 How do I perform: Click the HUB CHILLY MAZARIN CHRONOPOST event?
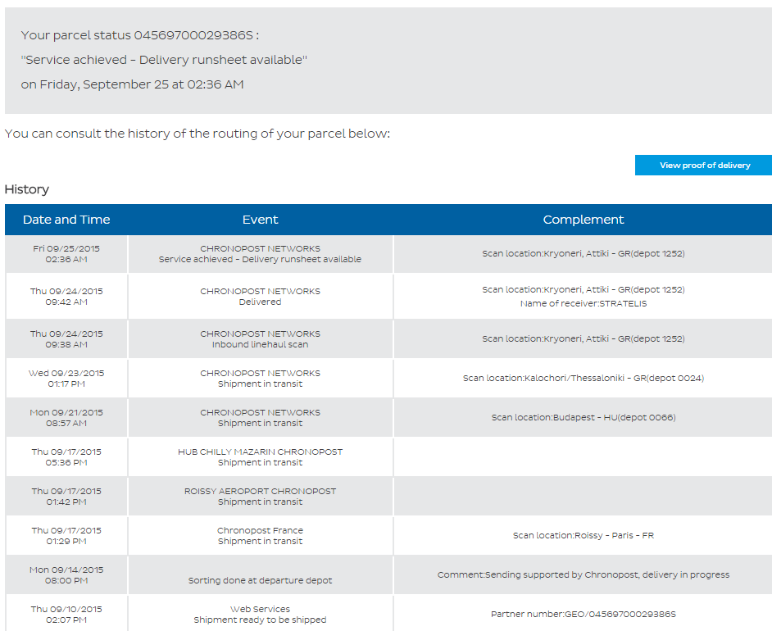click(260, 452)
